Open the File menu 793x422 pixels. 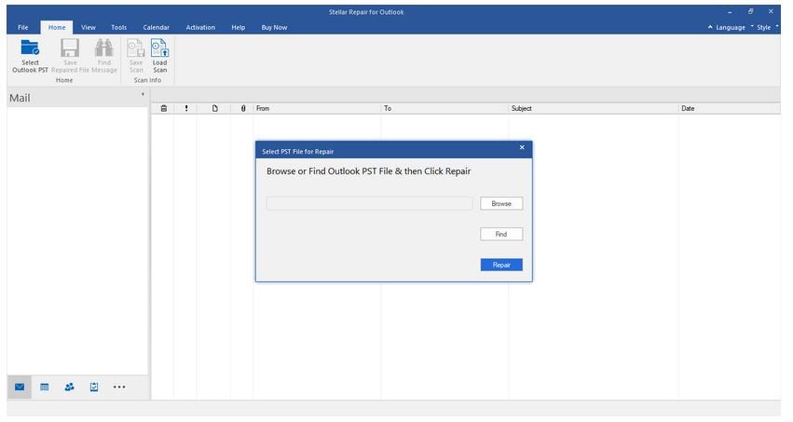coord(22,27)
